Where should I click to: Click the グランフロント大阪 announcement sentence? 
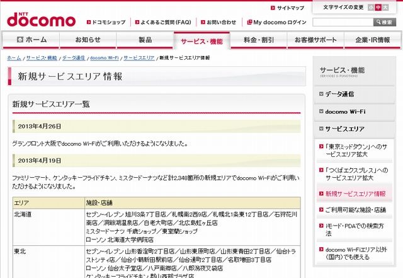100,144
